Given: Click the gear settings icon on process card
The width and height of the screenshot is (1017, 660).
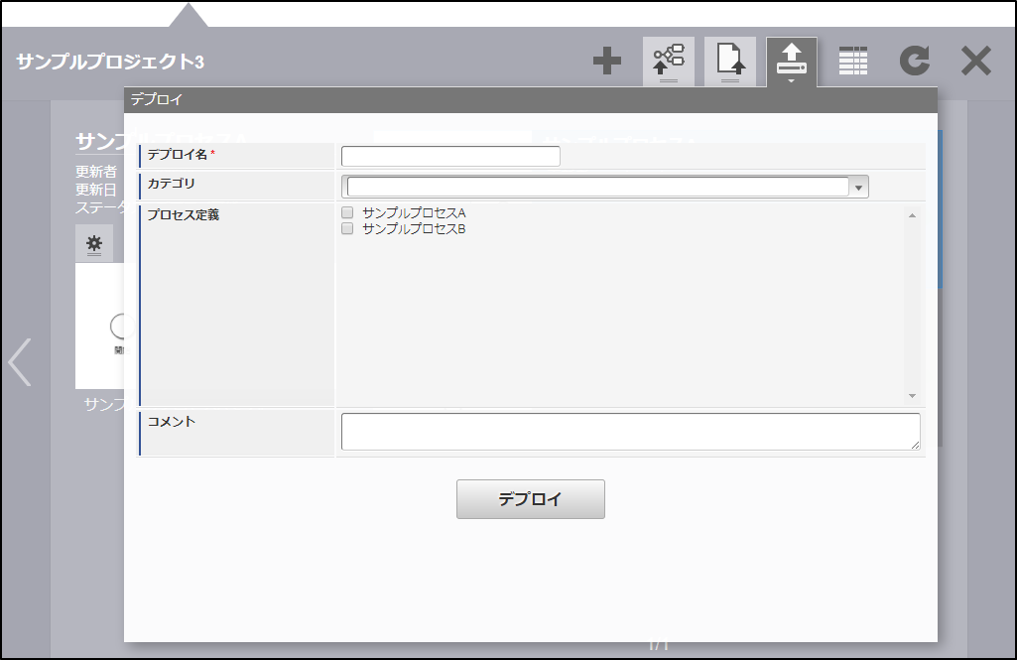Looking at the screenshot, I should (x=94, y=244).
